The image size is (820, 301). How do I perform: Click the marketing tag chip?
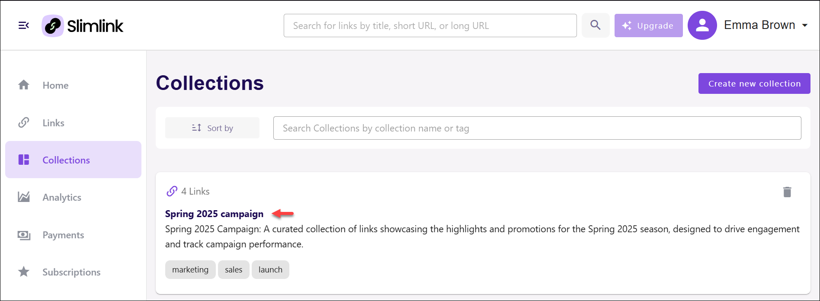click(x=190, y=269)
